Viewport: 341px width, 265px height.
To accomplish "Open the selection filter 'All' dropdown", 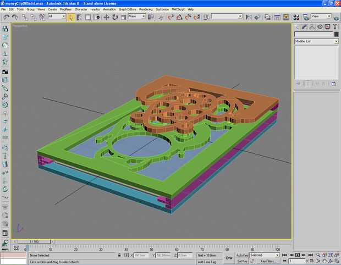I will [57, 16].
